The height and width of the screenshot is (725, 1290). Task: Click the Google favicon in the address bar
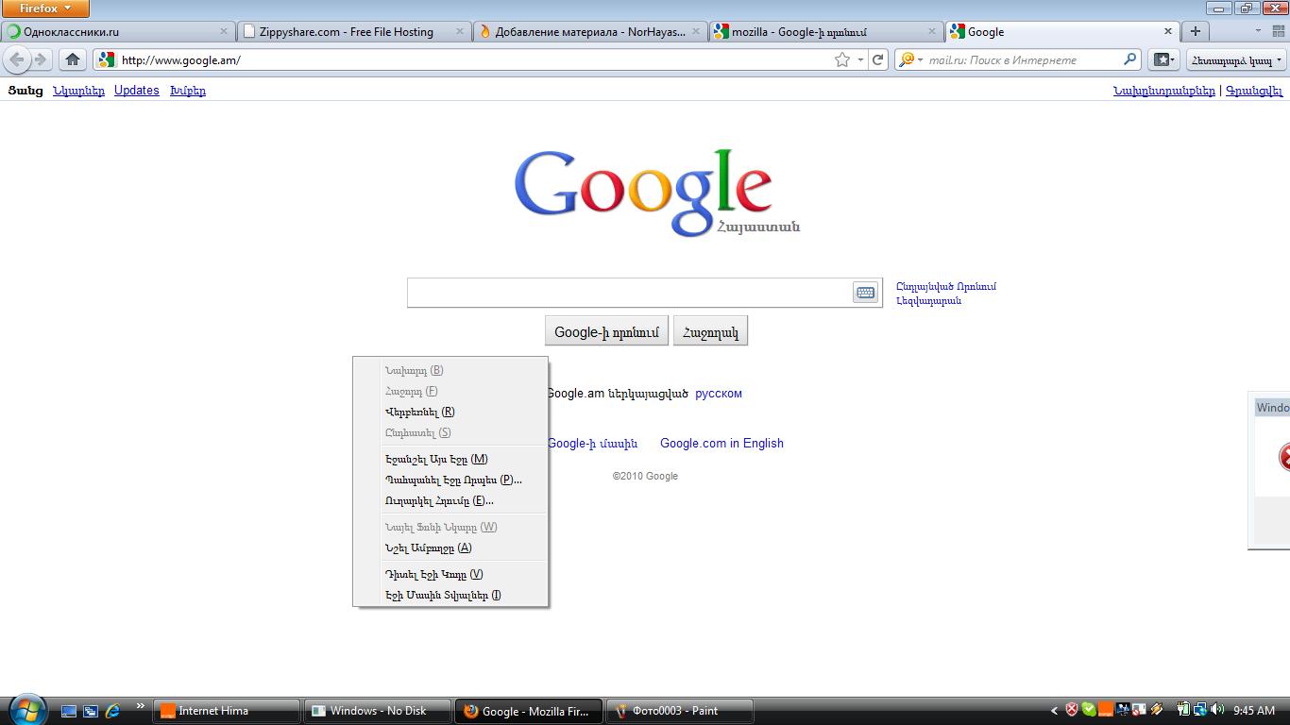tap(107, 59)
